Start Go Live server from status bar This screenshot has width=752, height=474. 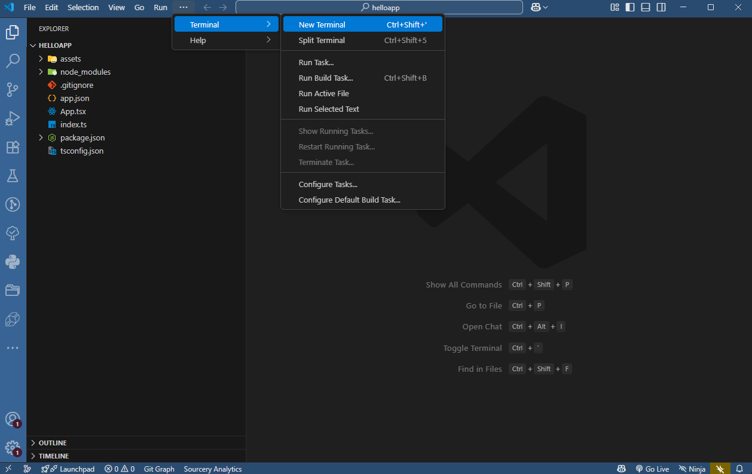[652, 469]
